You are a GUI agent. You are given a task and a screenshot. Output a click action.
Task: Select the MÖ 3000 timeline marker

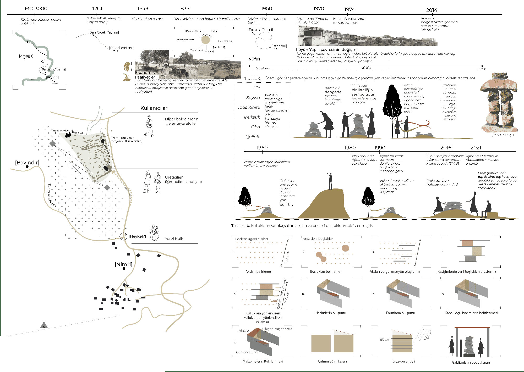[x=36, y=8]
